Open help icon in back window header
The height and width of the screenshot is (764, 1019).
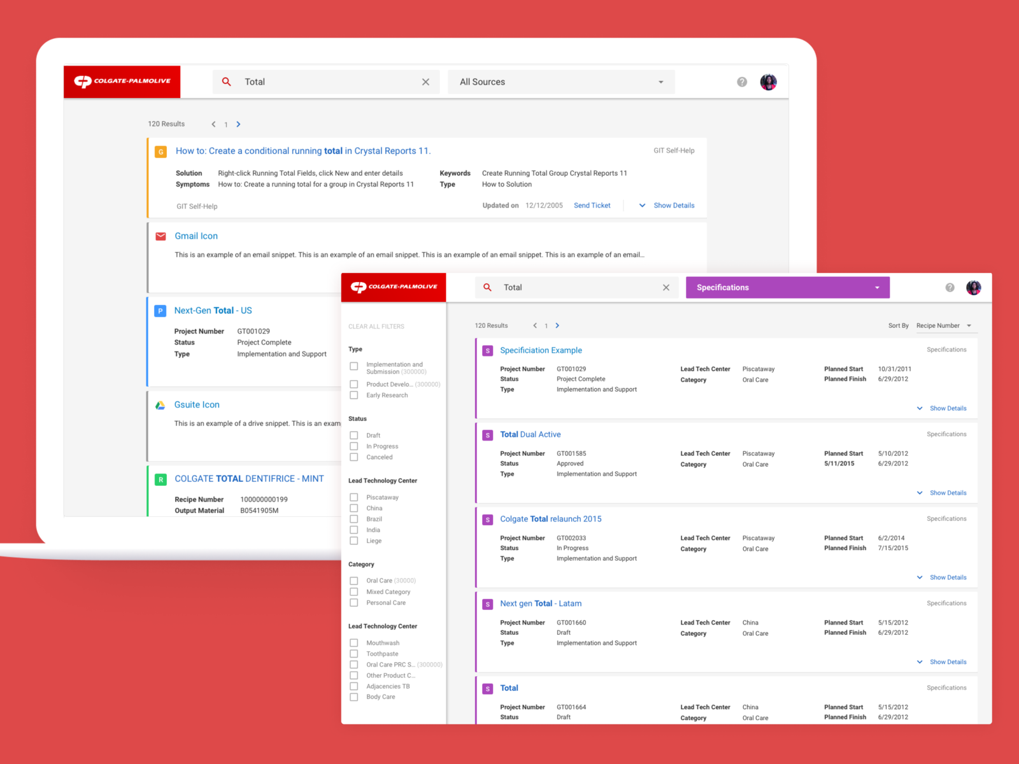pos(742,82)
